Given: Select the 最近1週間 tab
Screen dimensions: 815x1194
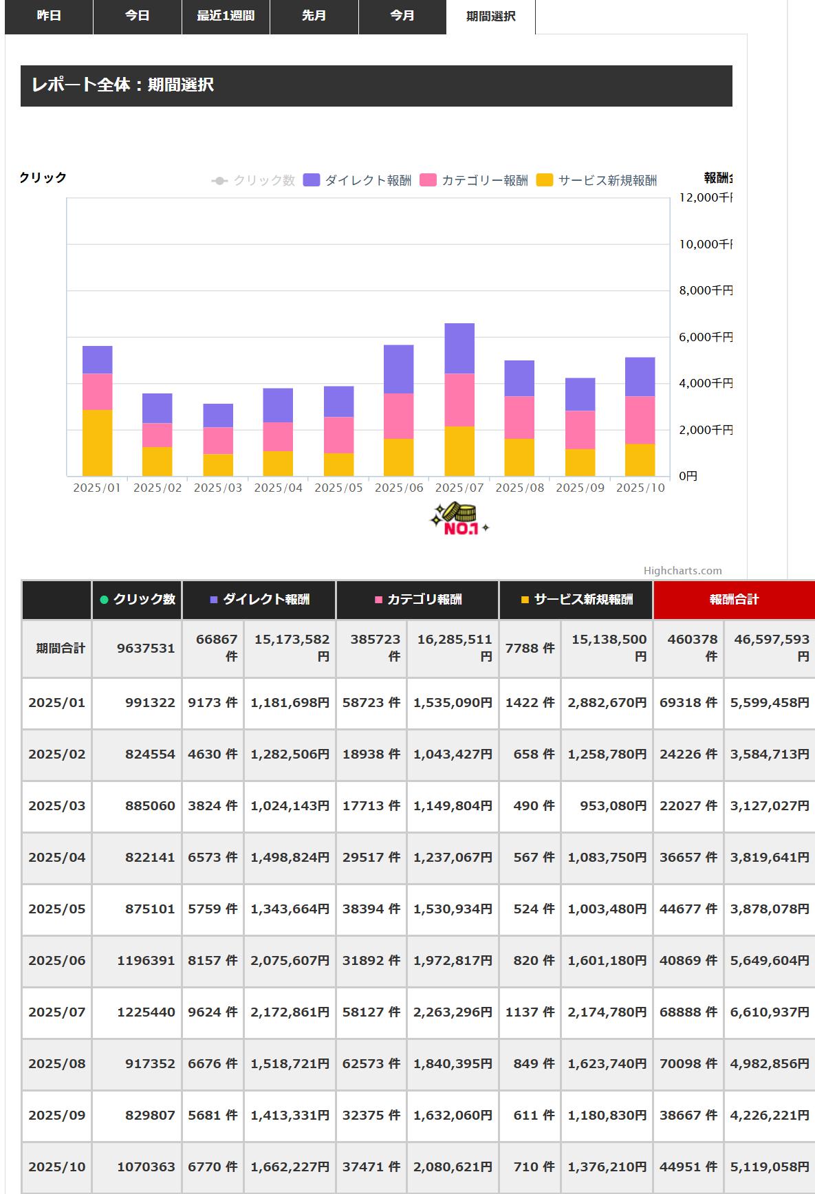Looking at the screenshot, I should (226, 16).
